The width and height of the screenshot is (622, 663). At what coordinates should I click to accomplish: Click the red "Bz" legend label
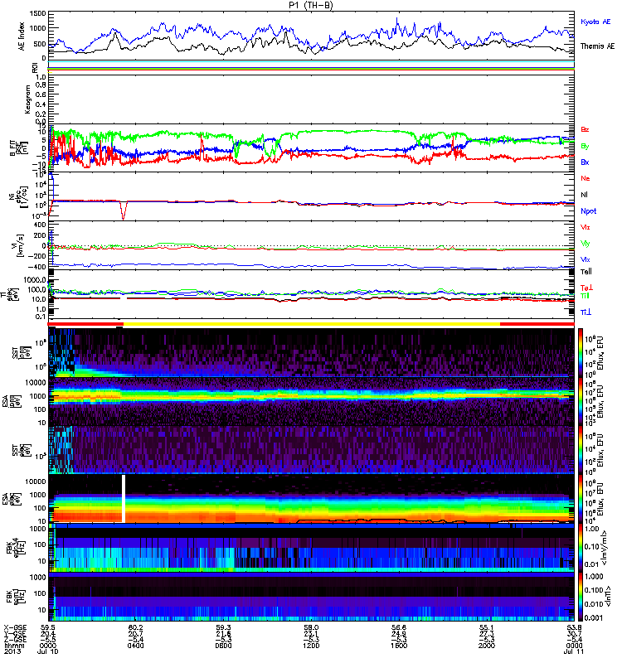coord(585,129)
